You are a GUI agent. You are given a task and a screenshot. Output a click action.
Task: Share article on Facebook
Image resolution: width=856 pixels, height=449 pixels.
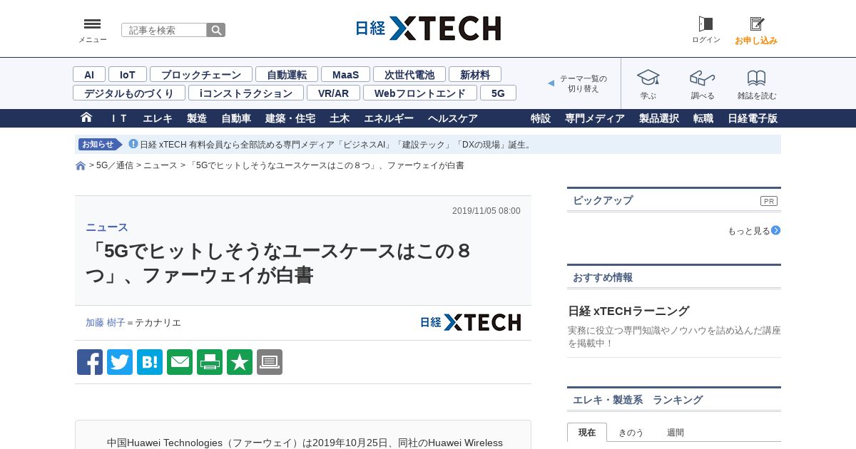90,362
